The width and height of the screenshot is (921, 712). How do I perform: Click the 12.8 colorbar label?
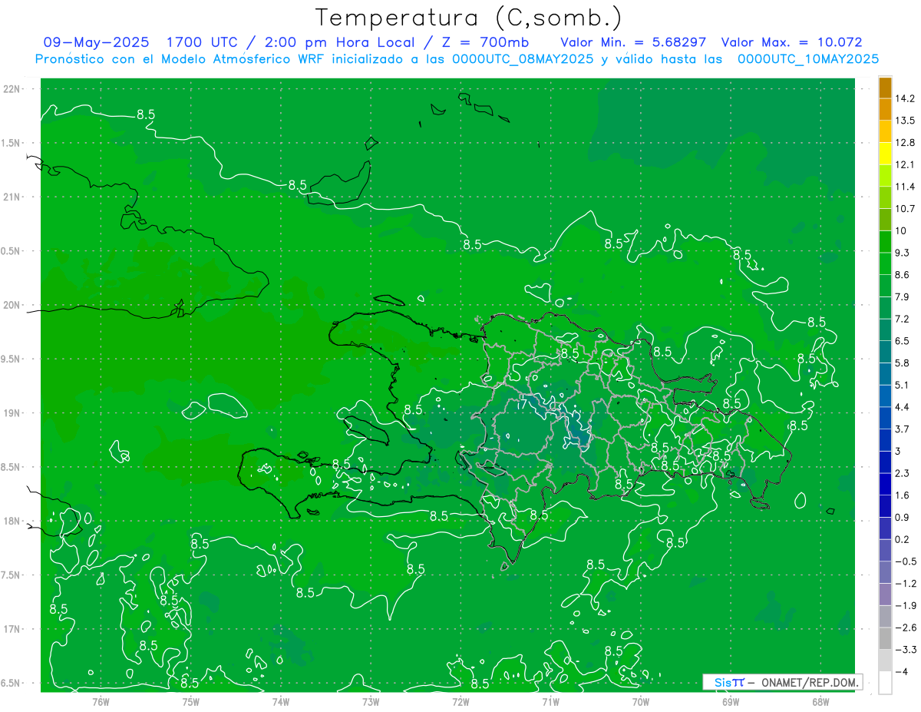[906, 143]
